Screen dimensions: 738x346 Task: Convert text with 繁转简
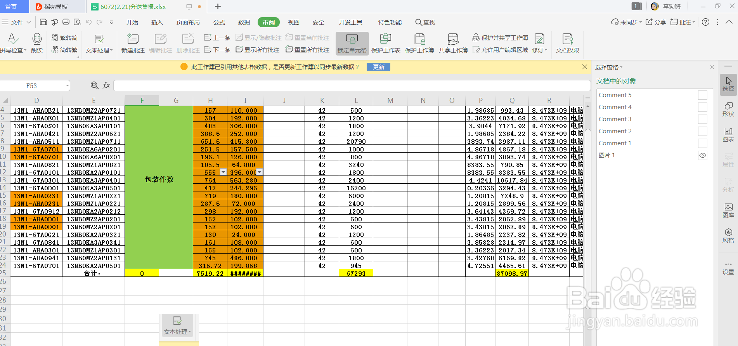[65, 38]
